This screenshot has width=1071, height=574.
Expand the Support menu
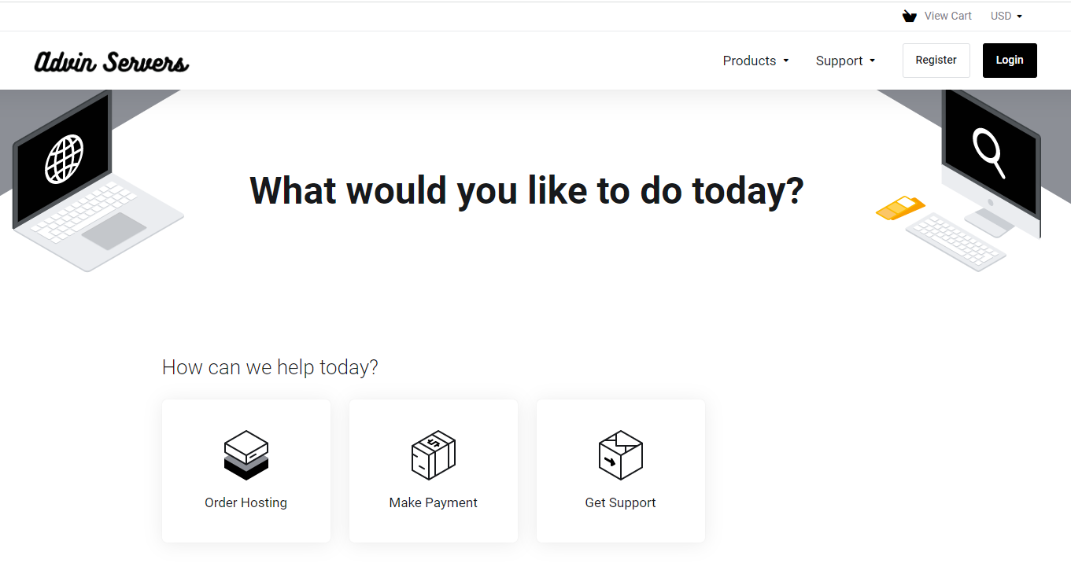845,61
